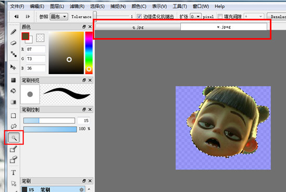
Task: Click the cartoon head image on canvas
Action: pyautogui.click(x=228, y=122)
